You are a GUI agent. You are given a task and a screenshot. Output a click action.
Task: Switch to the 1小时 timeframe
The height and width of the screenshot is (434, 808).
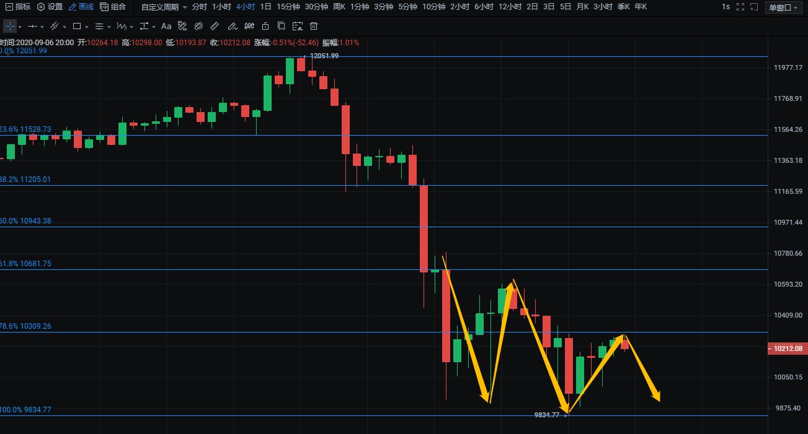click(221, 7)
